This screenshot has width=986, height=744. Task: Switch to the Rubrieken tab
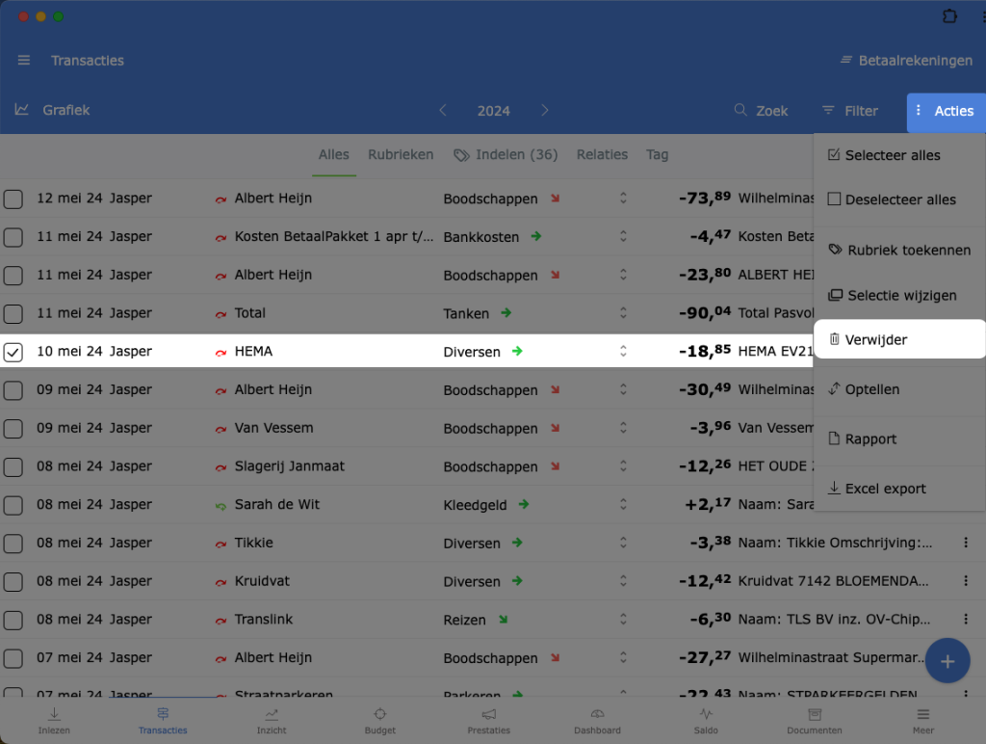pyautogui.click(x=401, y=154)
